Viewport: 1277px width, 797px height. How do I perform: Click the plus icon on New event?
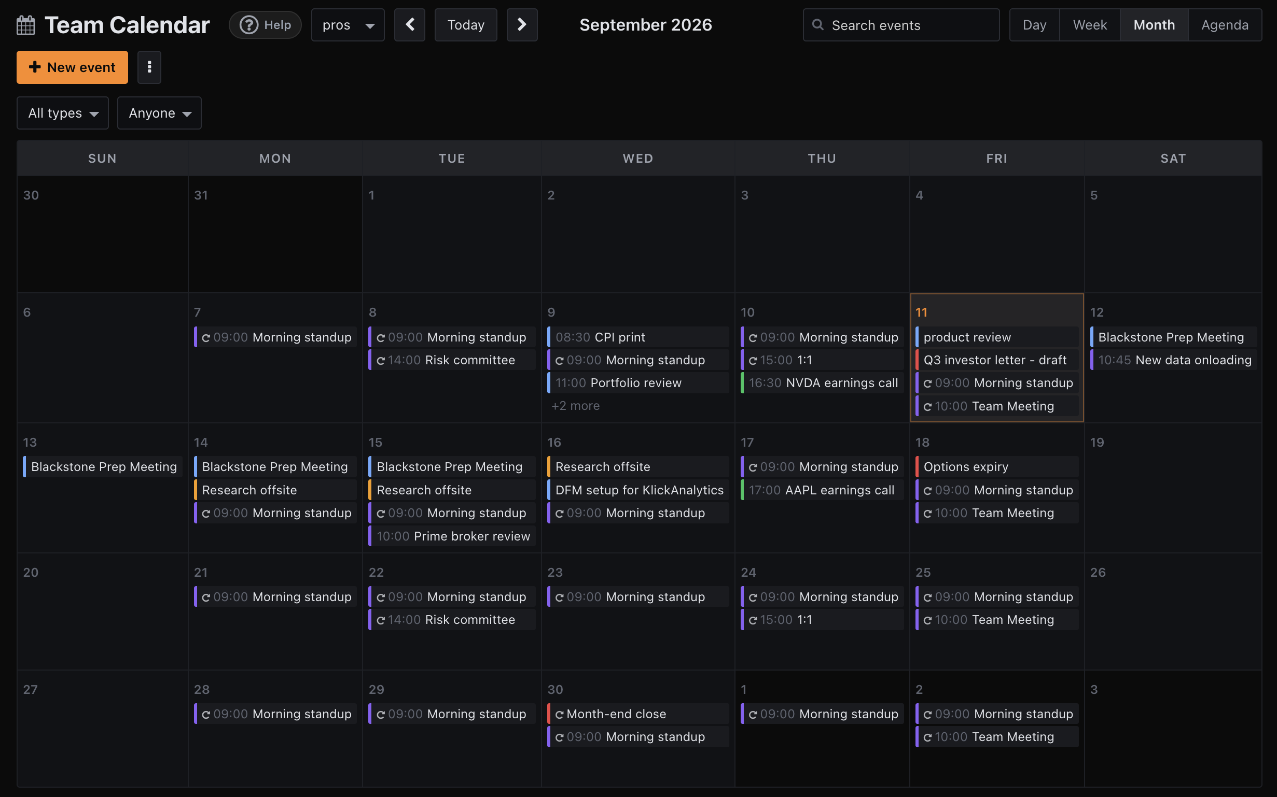click(x=35, y=67)
